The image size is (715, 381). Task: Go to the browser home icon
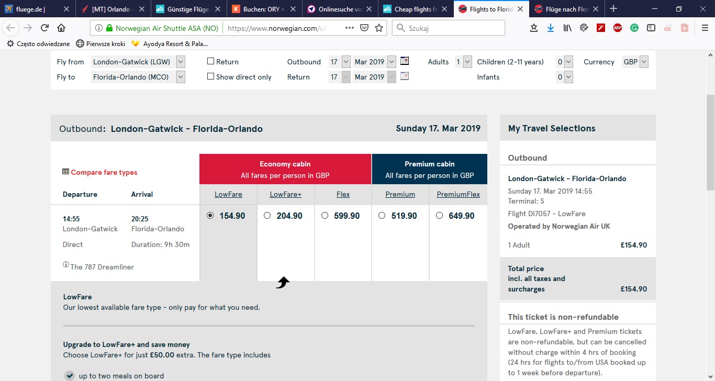[x=61, y=28]
